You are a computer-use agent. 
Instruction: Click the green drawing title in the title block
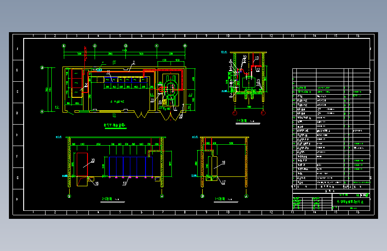click(350, 201)
